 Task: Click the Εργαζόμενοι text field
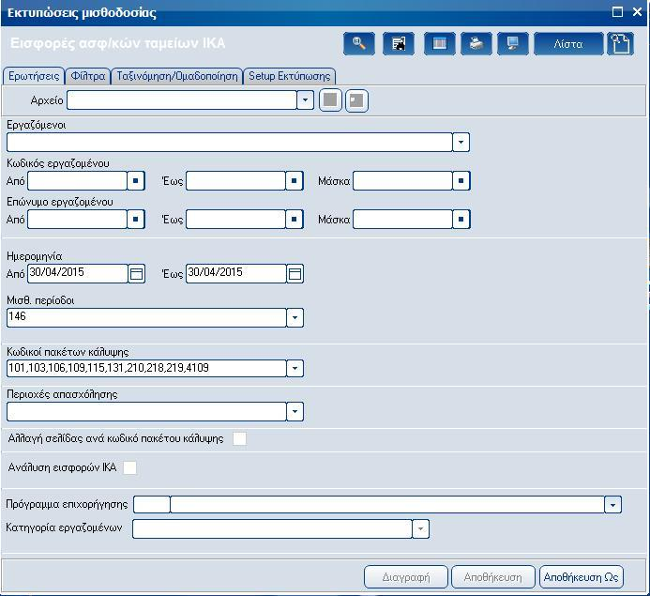click(x=230, y=143)
